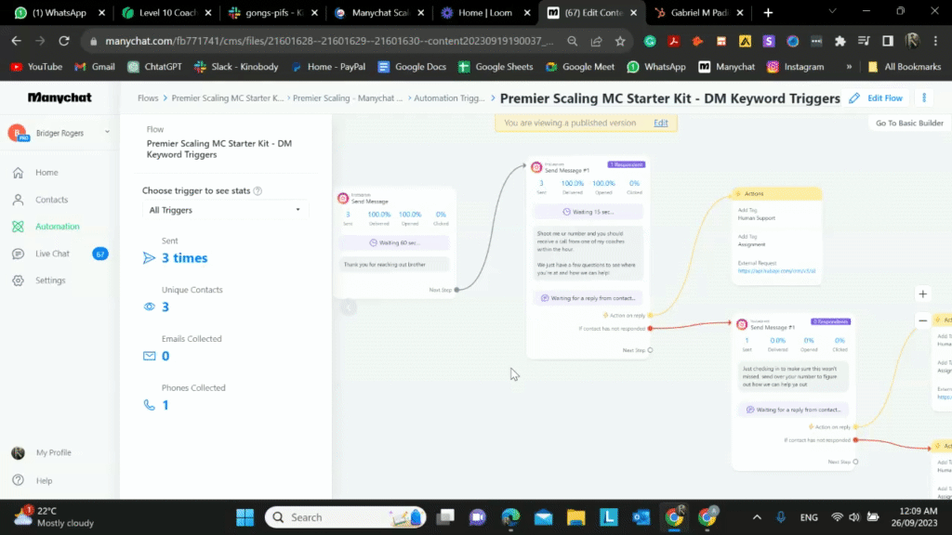Zoom out using the minus icon on canvas
This screenshot has width=952, height=535.
click(x=922, y=320)
